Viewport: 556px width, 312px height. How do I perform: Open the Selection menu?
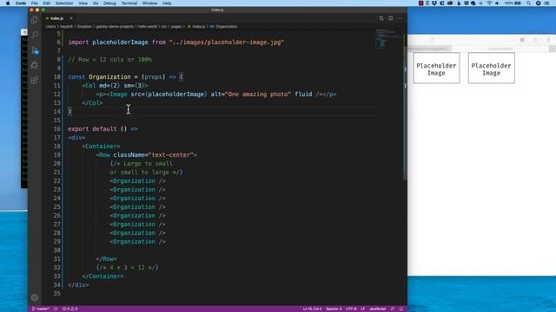click(x=64, y=3)
